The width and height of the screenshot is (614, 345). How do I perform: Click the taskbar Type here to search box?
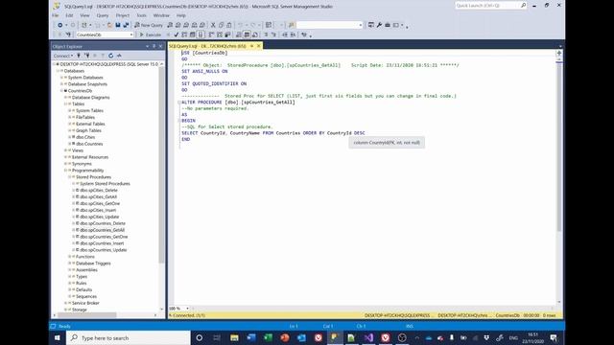(129, 337)
